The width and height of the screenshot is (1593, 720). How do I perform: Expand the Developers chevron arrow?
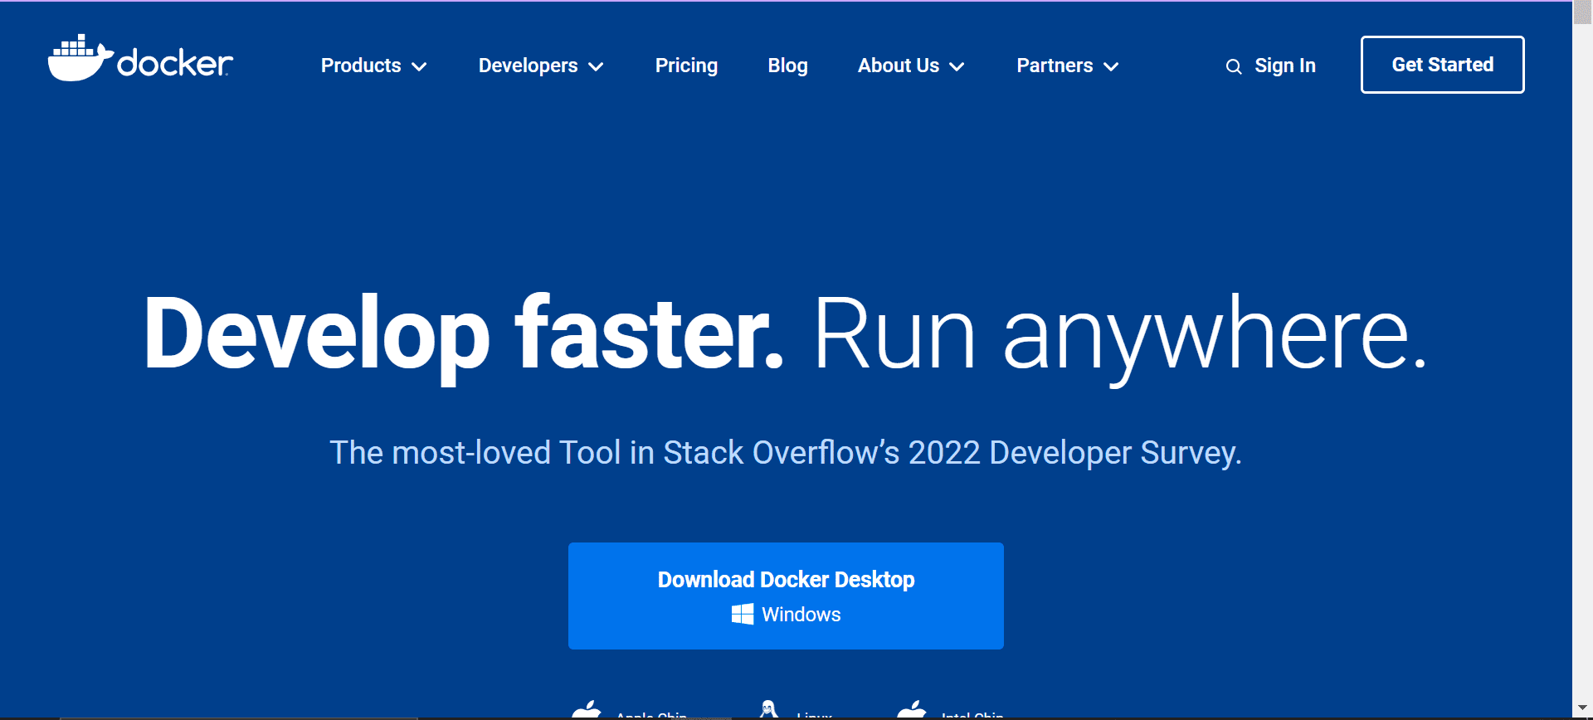click(x=596, y=67)
